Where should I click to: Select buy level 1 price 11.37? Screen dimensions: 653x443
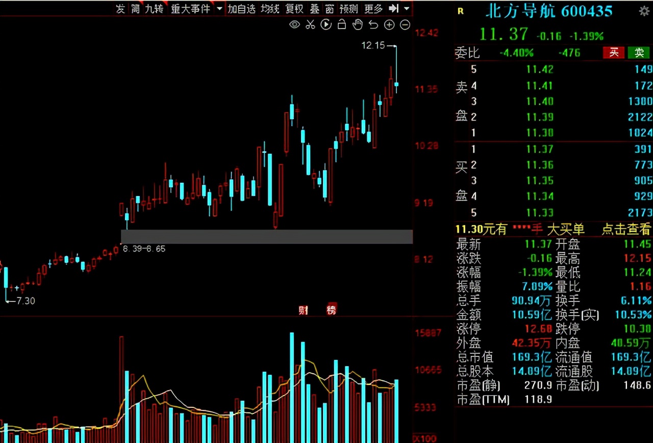[x=540, y=149]
